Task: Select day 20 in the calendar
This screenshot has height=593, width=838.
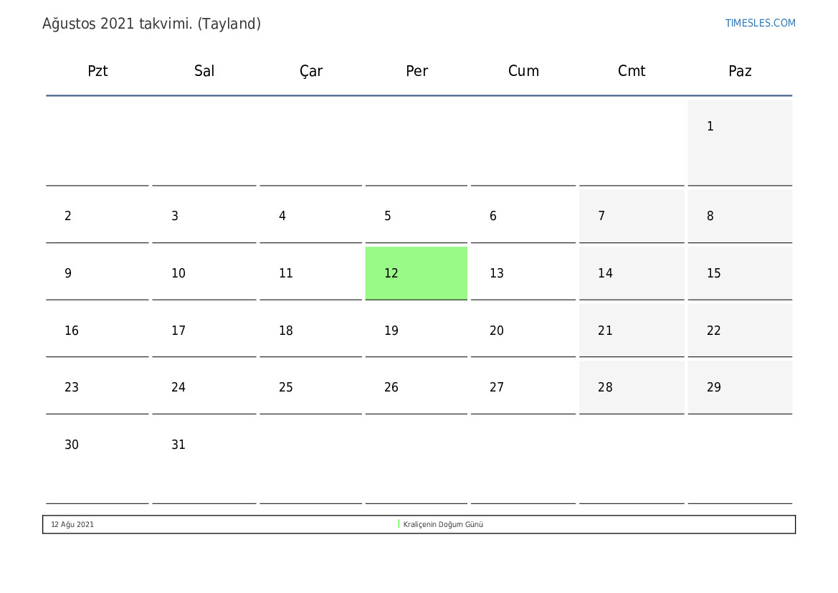Action: click(x=523, y=331)
